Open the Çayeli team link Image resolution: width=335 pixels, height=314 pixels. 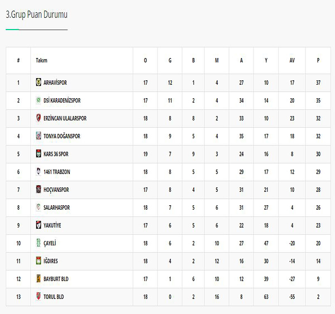click(50, 243)
